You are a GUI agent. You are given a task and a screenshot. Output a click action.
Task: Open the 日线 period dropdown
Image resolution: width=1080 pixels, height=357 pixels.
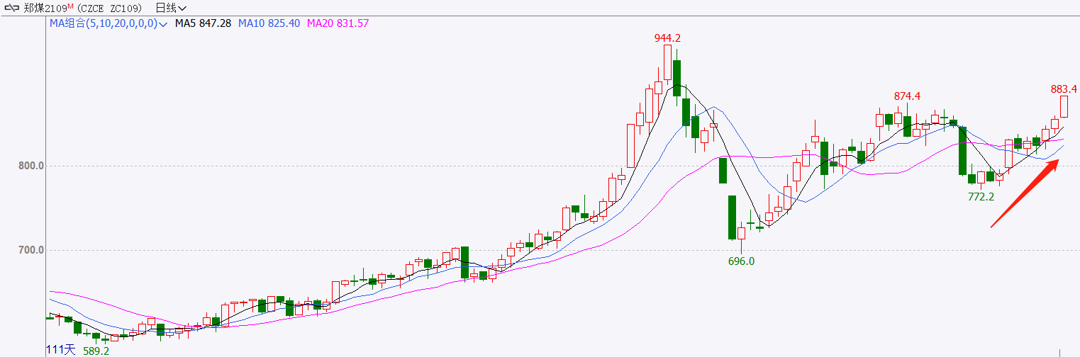[171, 8]
